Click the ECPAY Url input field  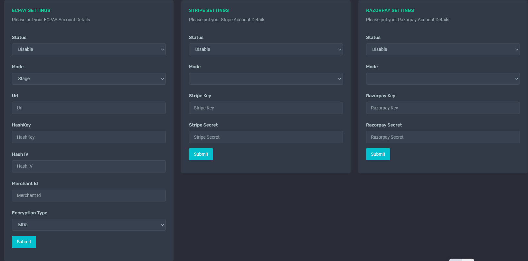point(89,108)
